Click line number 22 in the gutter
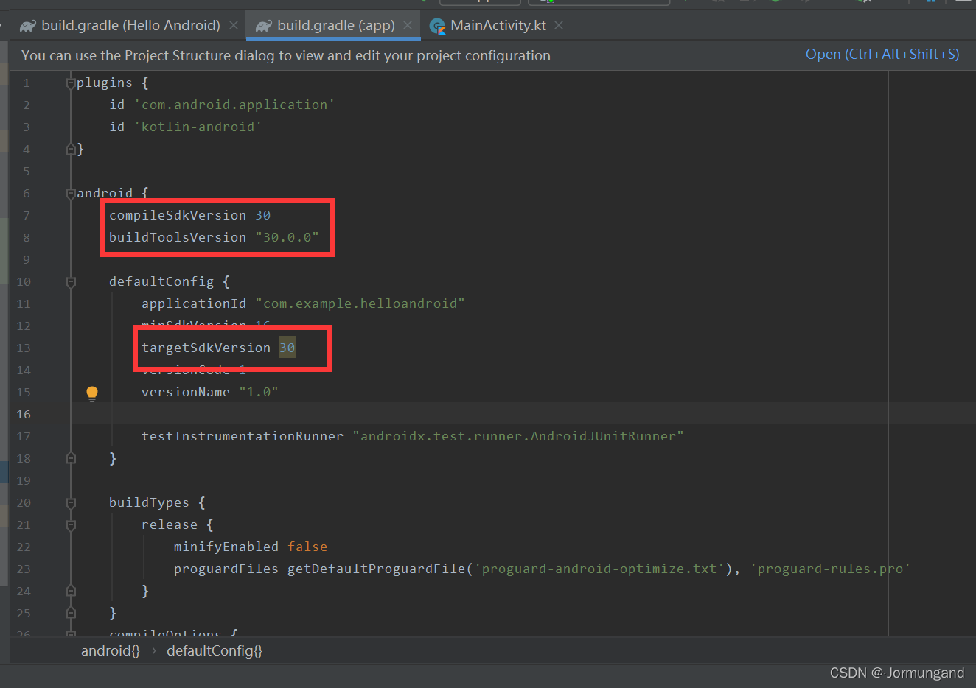 click(24, 547)
